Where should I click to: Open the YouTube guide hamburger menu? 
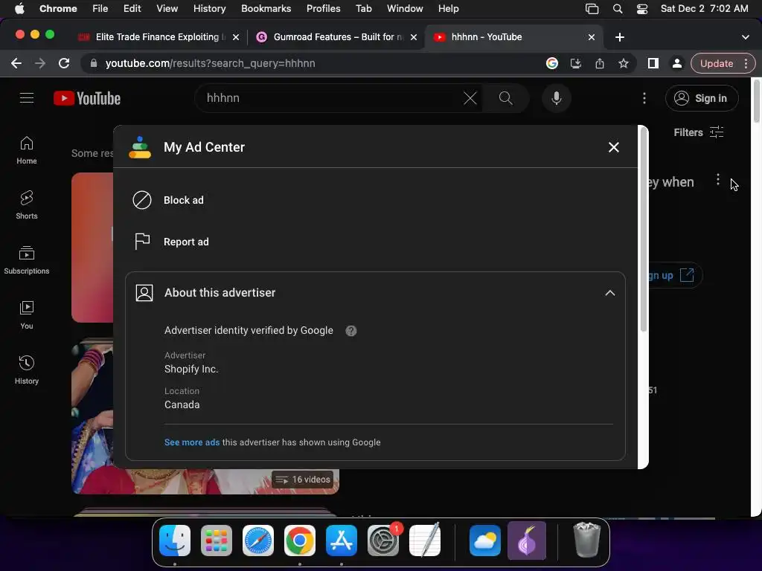point(27,98)
